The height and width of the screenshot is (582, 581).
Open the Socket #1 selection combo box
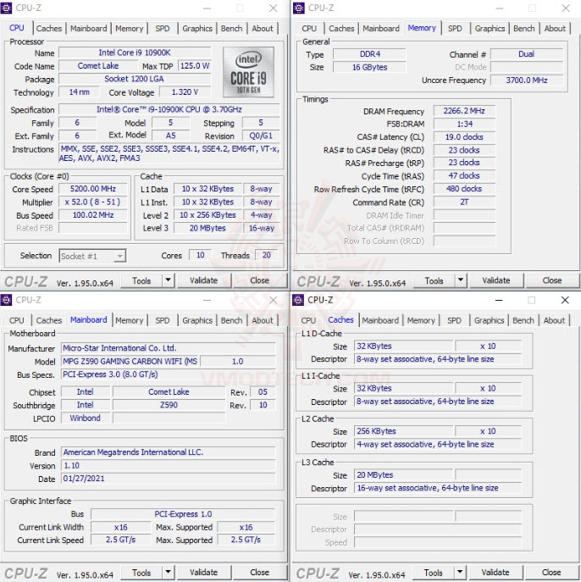click(x=92, y=256)
